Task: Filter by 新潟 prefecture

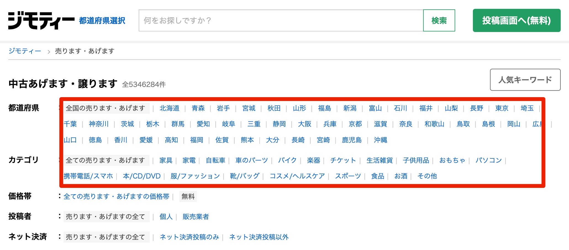Action: (x=350, y=108)
